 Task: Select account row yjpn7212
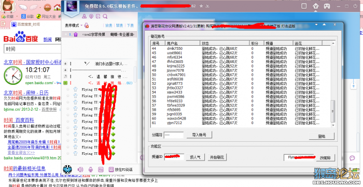pos(241,123)
